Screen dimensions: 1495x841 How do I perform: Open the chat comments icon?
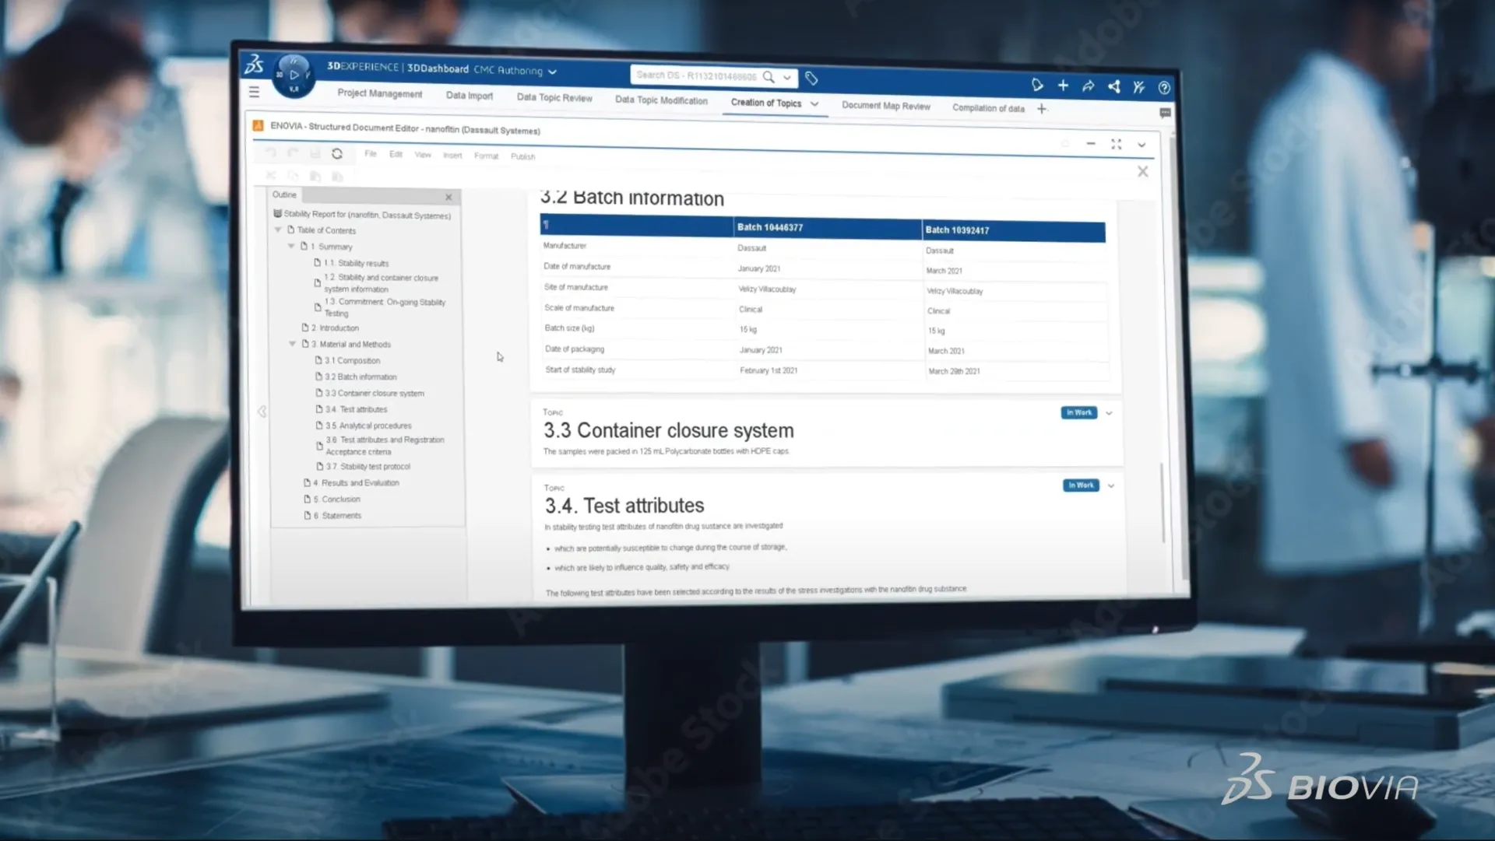coord(1165,114)
